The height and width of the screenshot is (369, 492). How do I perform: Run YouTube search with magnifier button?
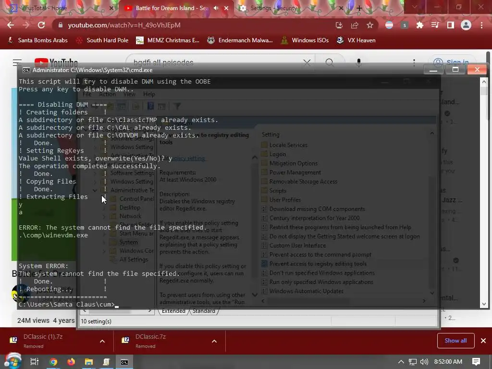[330, 62]
